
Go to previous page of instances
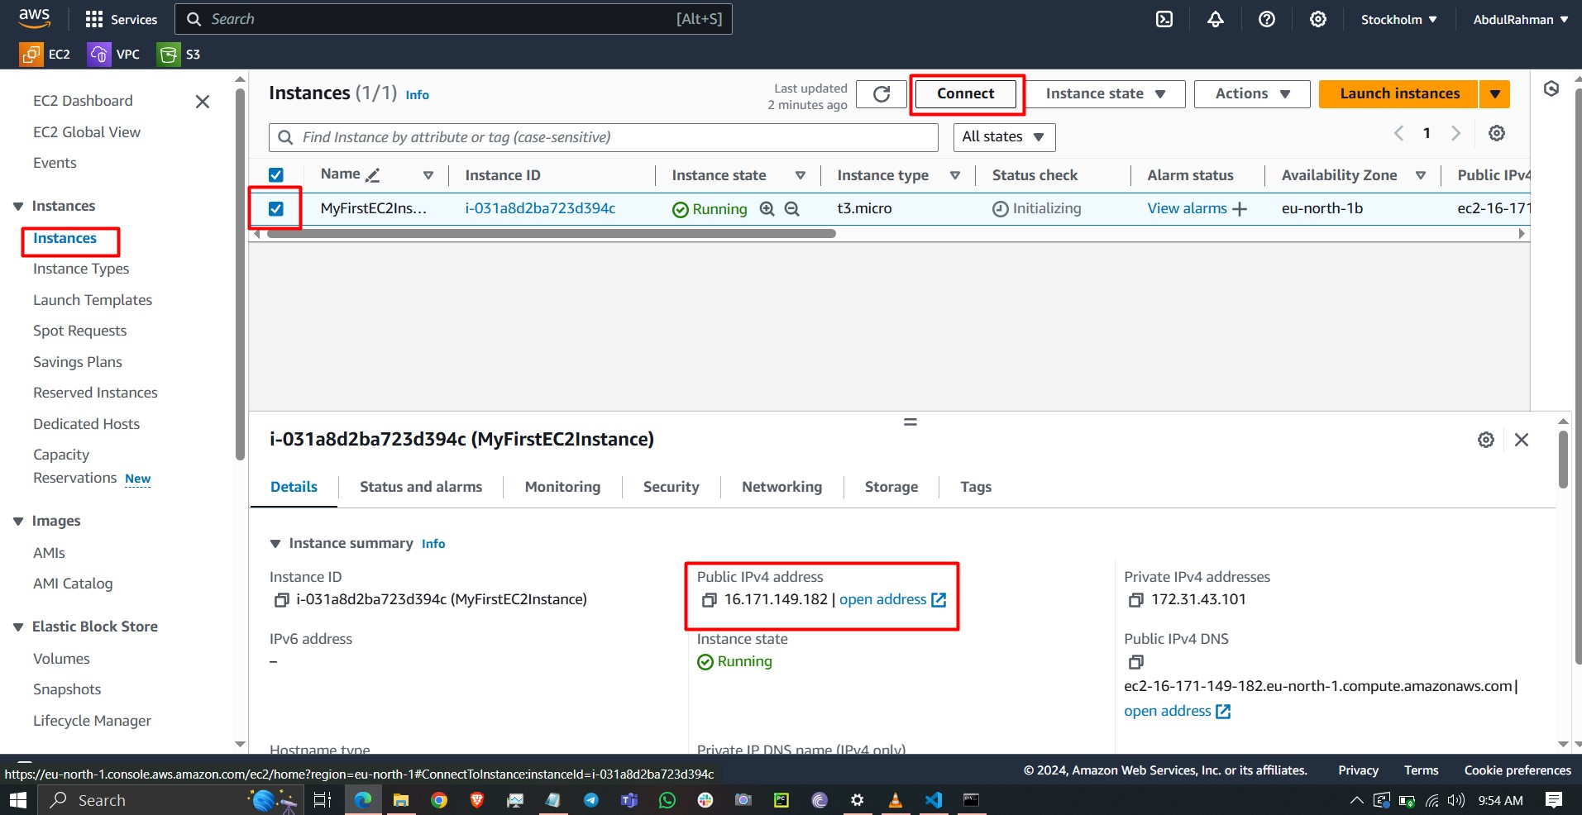(x=1398, y=133)
